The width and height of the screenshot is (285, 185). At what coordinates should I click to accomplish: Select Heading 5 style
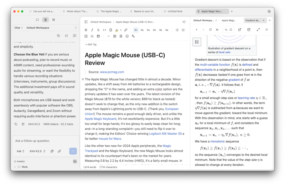[161, 30]
